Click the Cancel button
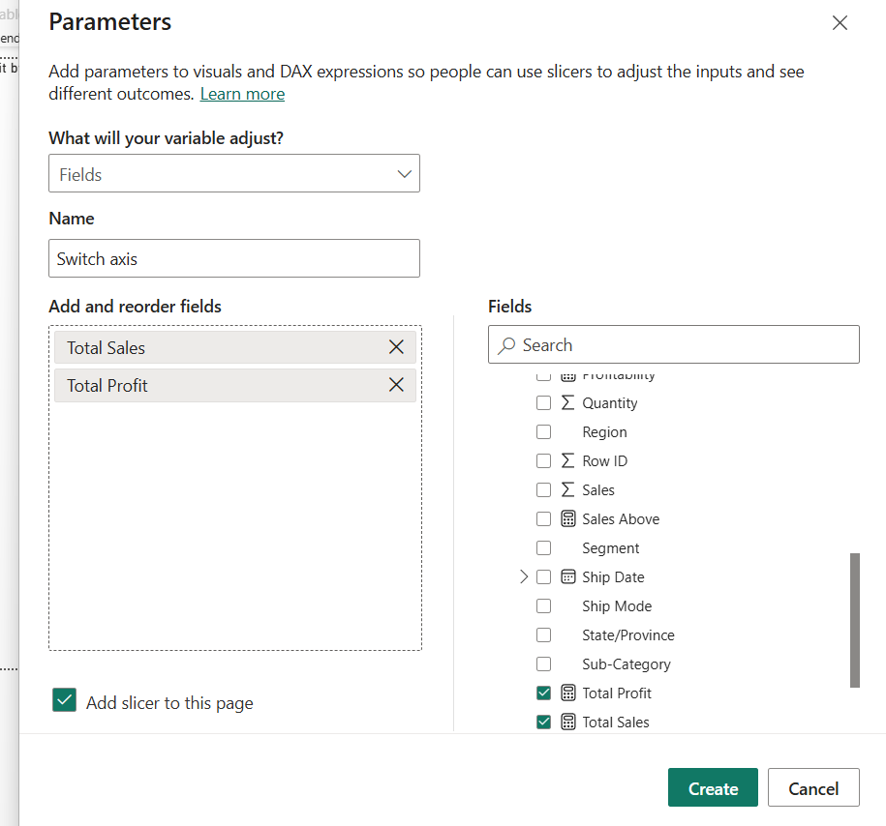The height and width of the screenshot is (826, 886). [813, 788]
